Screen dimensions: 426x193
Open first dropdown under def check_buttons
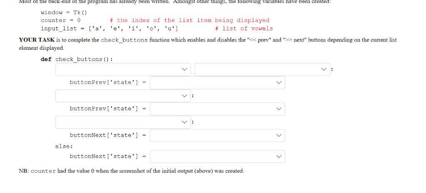click(123, 69)
